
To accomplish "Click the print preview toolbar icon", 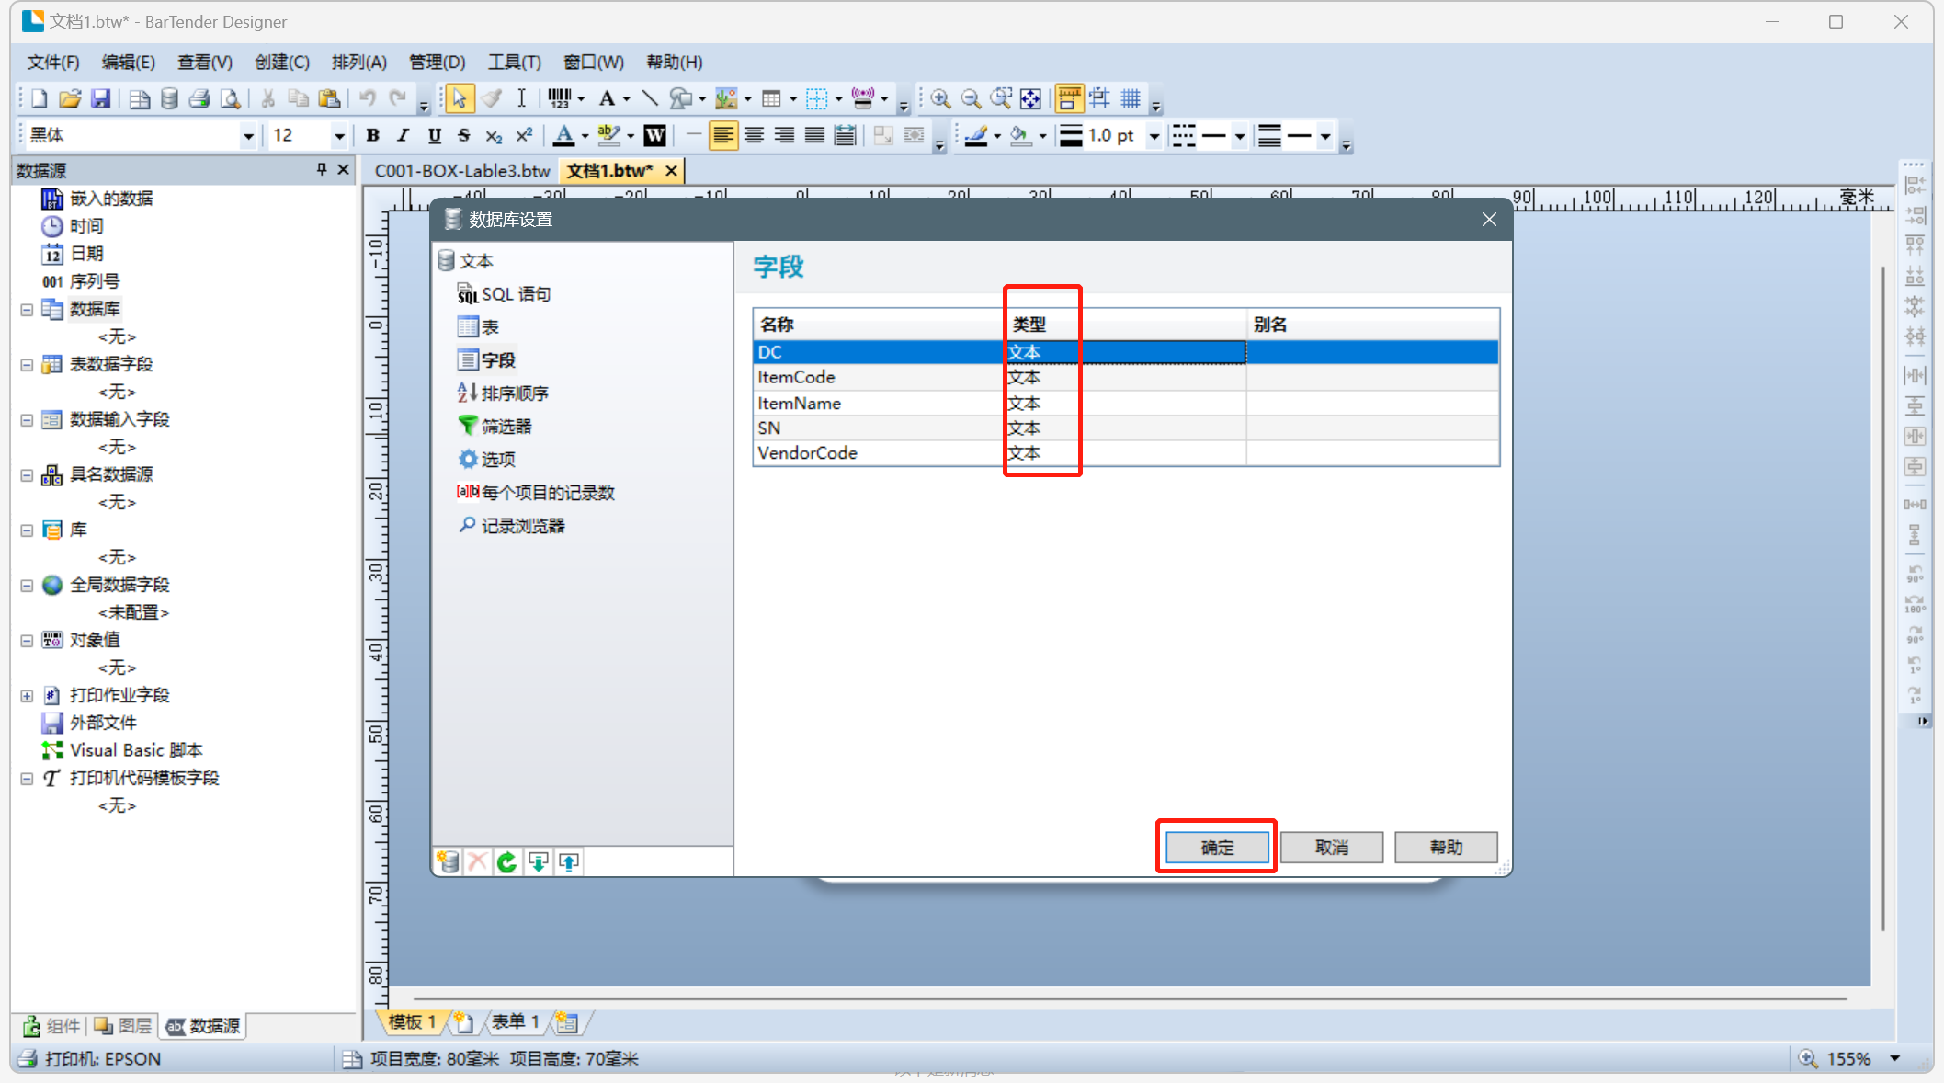I will tap(231, 98).
